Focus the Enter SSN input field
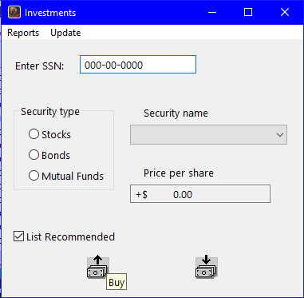This screenshot has height=298, width=304. [138, 65]
